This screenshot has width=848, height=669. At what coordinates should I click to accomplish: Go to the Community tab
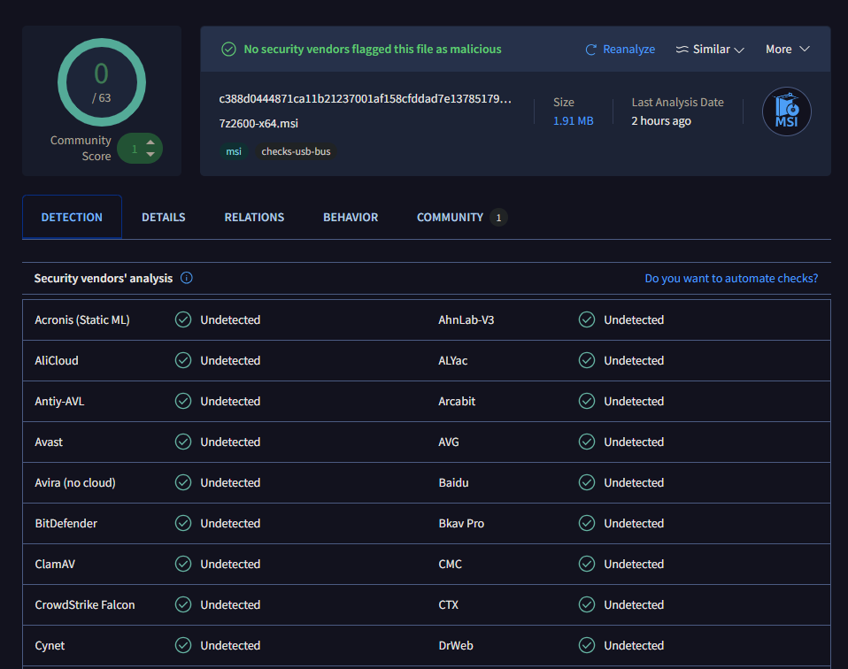(x=451, y=217)
